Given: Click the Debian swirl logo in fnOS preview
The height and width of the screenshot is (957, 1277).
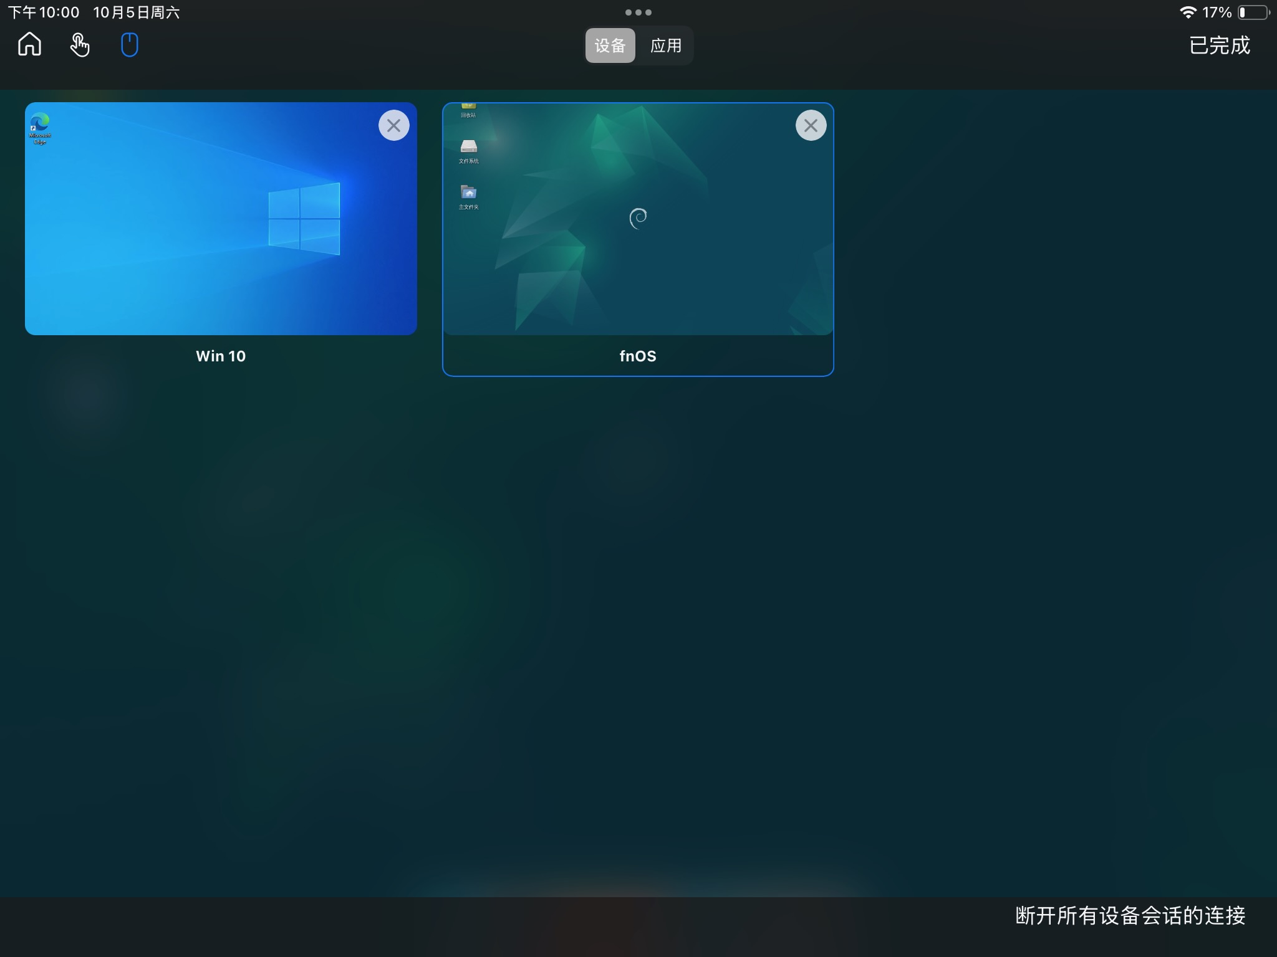Looking at the screenshot, I should [638, 219].
